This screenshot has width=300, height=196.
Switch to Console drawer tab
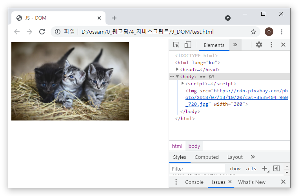tap(194, 182)
